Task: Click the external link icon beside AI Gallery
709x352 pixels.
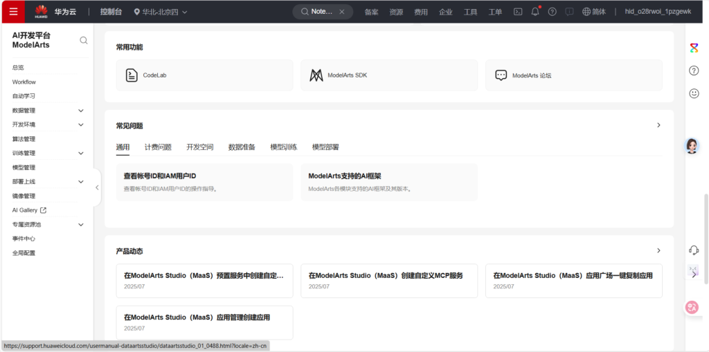Action: [x=44, y=210]
